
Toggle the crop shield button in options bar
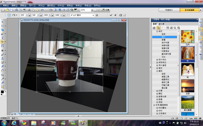point(9,15)
